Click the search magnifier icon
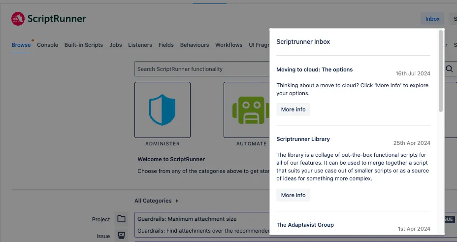This screenshot has height=242, width=457. click(449, 69)
